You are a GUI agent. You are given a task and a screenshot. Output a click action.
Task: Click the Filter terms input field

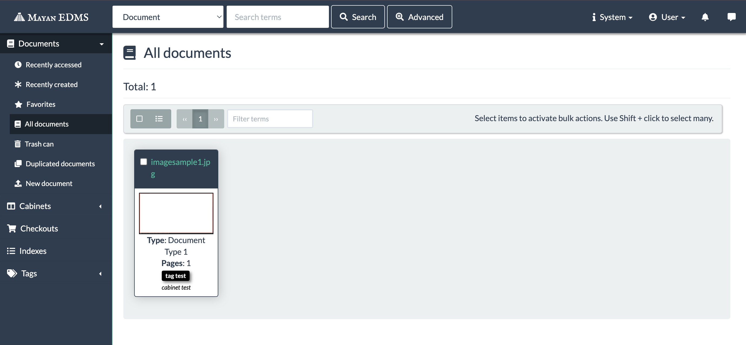click(270, 119)
